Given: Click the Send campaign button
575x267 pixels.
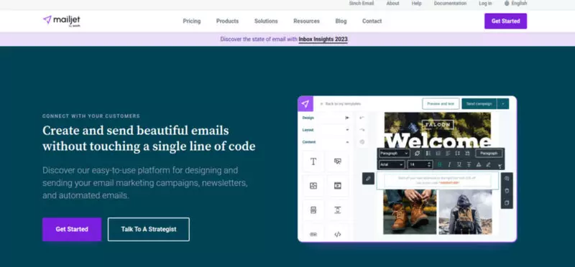Looking at the screenshot, I should [x=479, y=103].
